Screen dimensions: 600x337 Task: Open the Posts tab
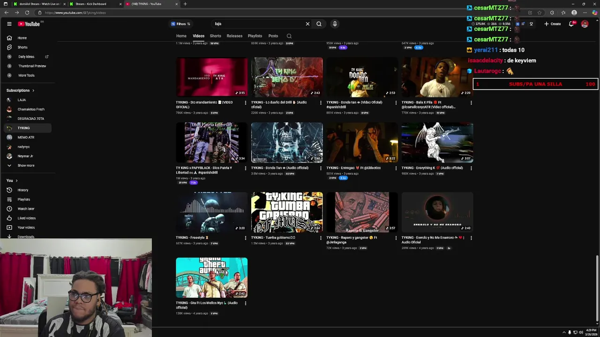(273, 36)
